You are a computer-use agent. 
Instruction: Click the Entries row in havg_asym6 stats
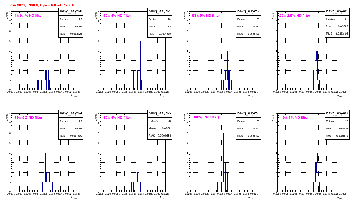point(248,121)
